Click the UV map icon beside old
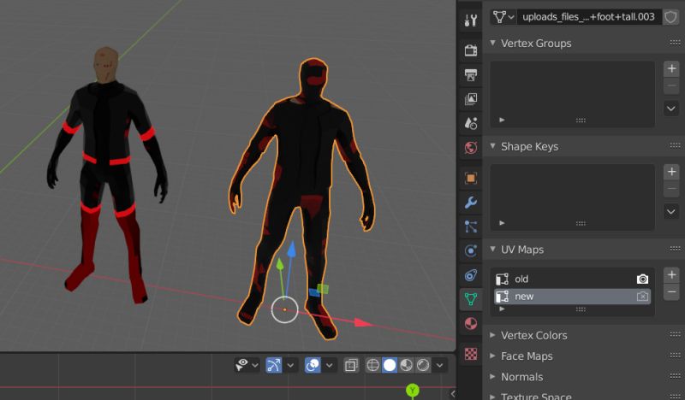 tap(502, 279)
